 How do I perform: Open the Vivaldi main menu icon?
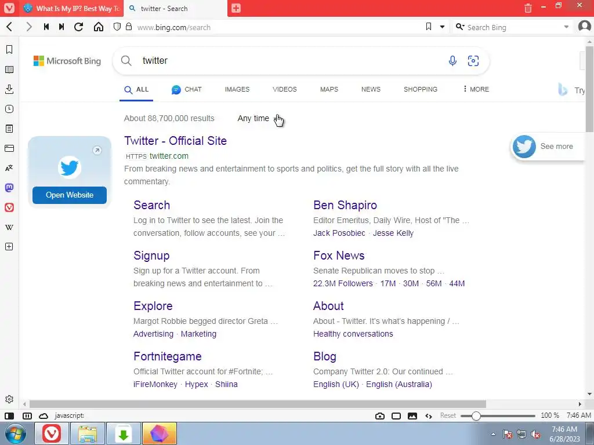(9, 8)
